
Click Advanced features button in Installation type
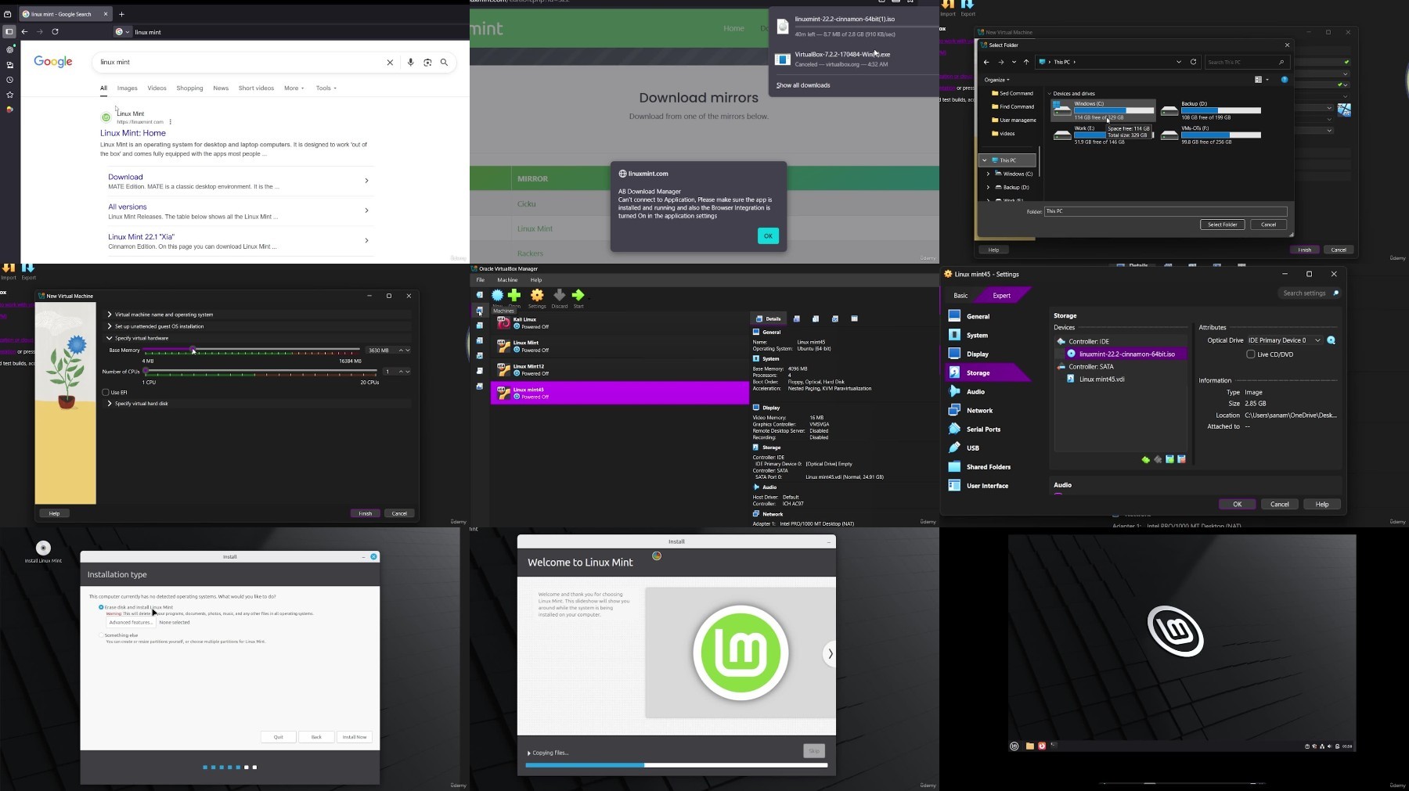coord(131,623)
